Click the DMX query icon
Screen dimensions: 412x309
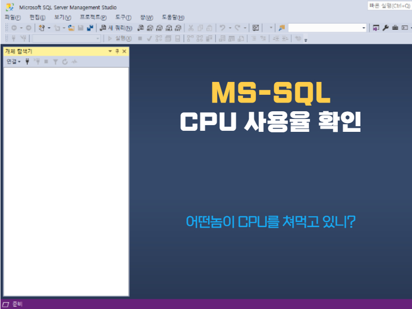(x=160, y=28)
